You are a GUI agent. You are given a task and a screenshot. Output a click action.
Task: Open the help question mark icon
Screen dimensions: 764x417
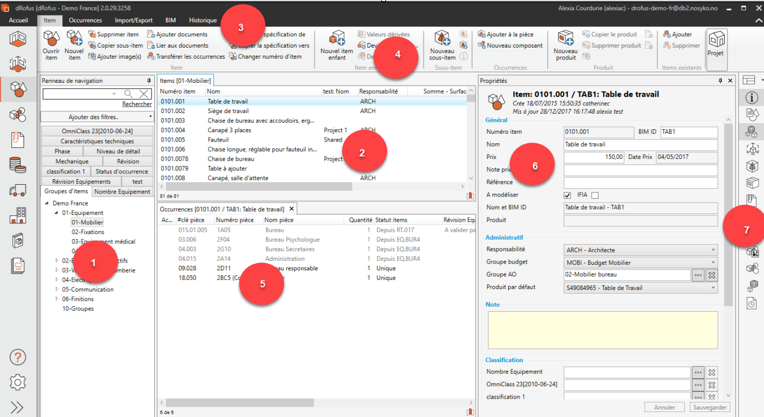(18, 357)
